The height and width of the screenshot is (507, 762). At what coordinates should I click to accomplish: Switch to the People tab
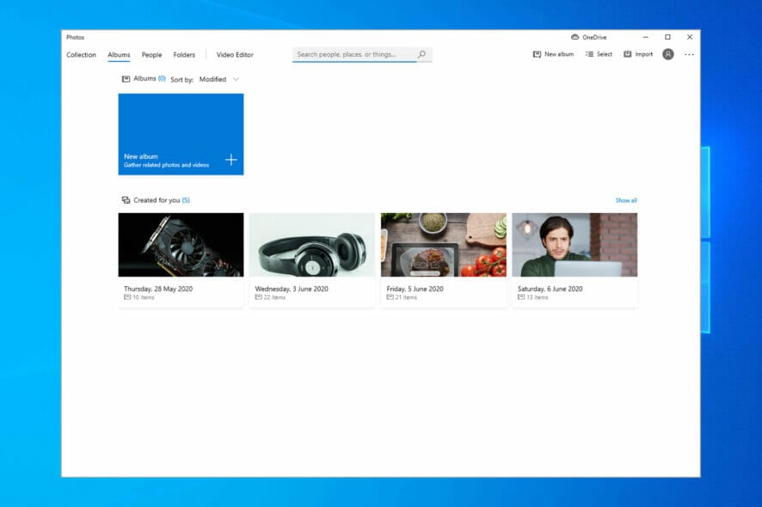151,55
